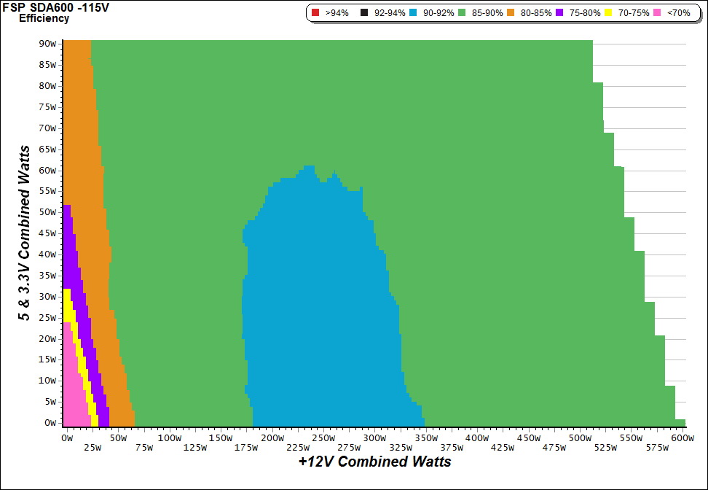The image size is (708, 490).
Task: Click the 300w label on the horizontal axis
Action: point(374,438)
